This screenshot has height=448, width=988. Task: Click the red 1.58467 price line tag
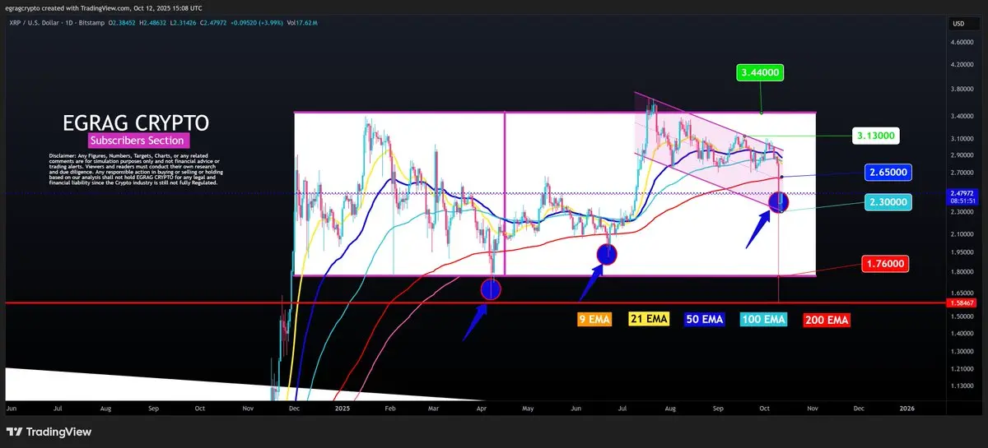(x=963, y=303)
